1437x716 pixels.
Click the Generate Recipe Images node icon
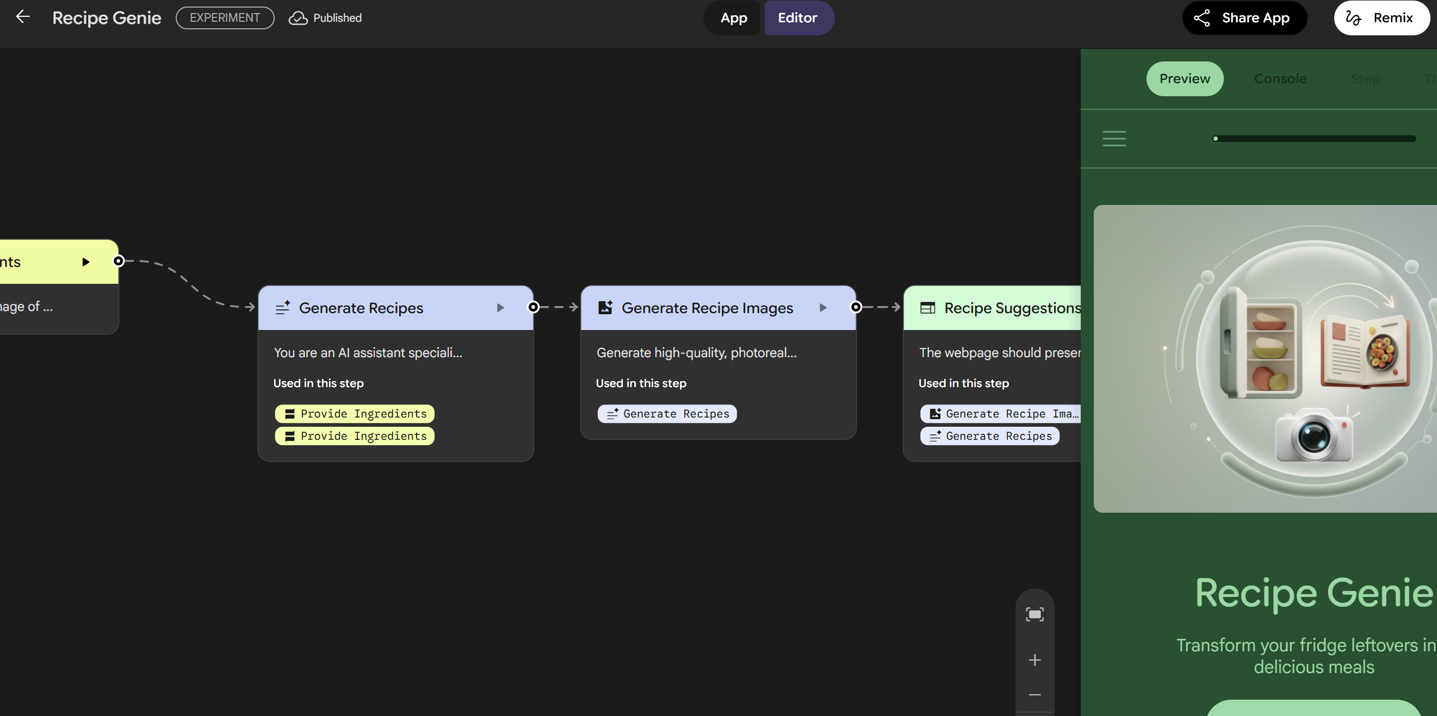[605, 308]
